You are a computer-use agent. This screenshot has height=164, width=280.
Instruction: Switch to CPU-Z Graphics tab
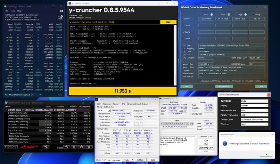pos(131,104)
